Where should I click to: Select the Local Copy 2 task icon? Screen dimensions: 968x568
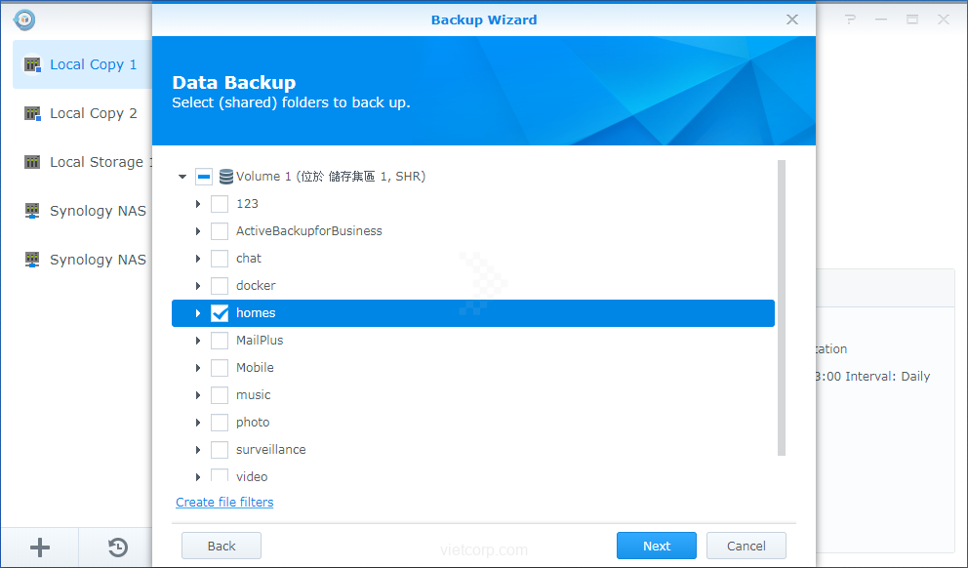[x=32, y=113]
